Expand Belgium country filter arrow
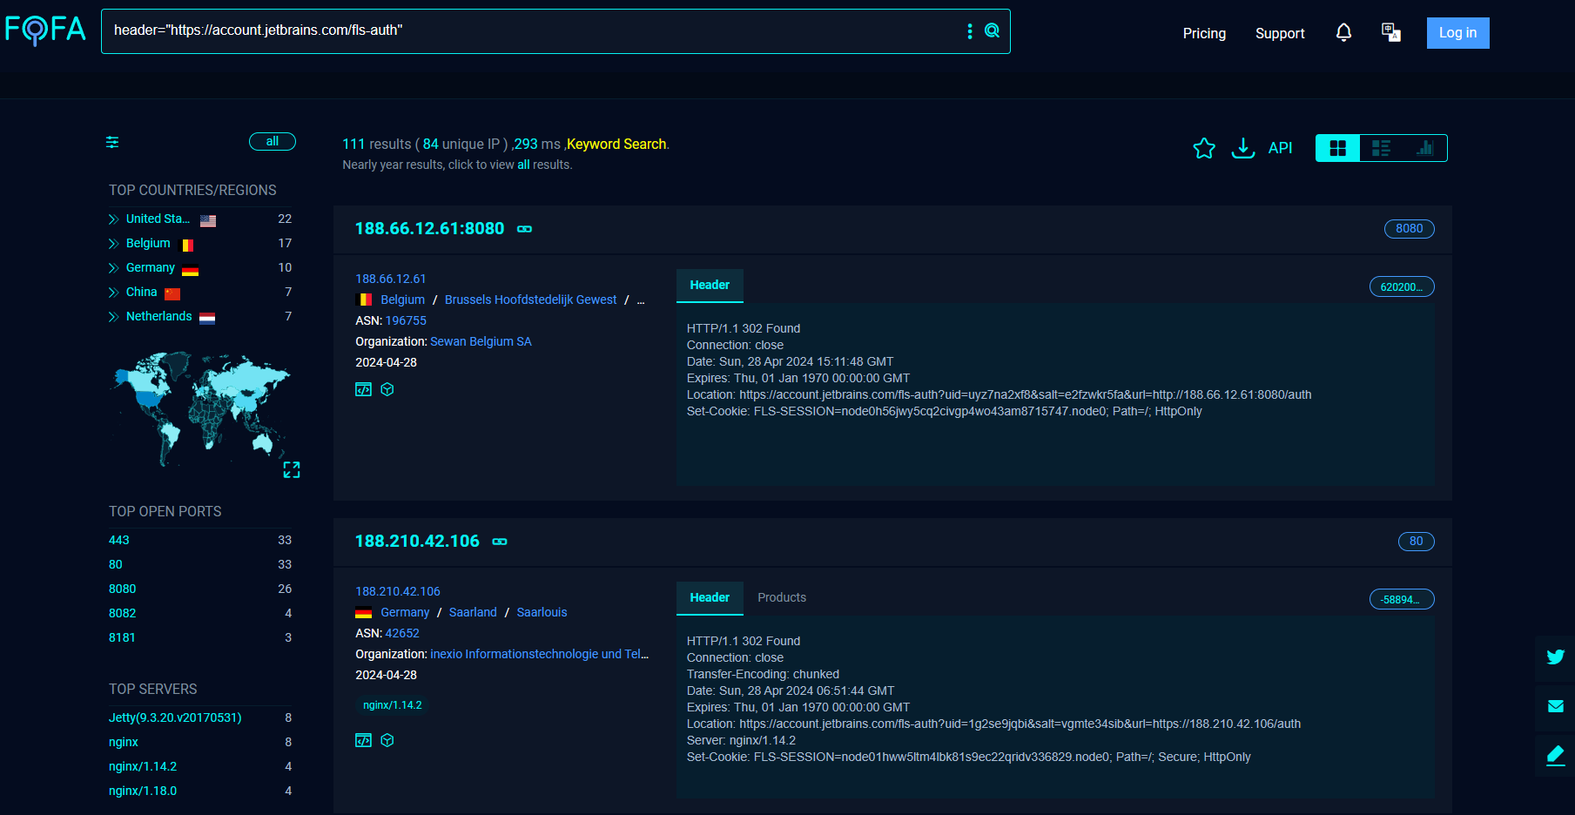Image resolution: width=1575 pixels, height=815 pixels. [x=113, y=243]
